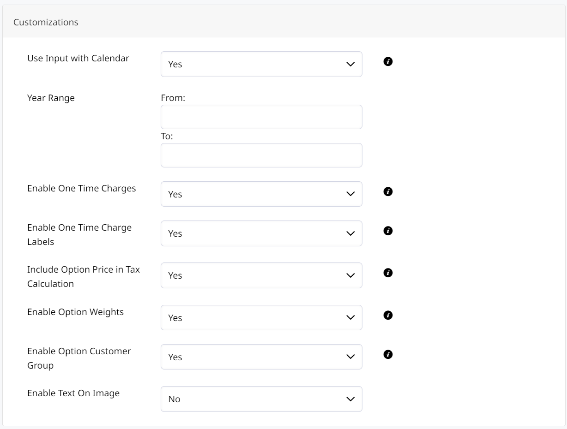This screenshot has width=567, height=429.
Task: Click into the Year Range To field
Action: point(261,155)
